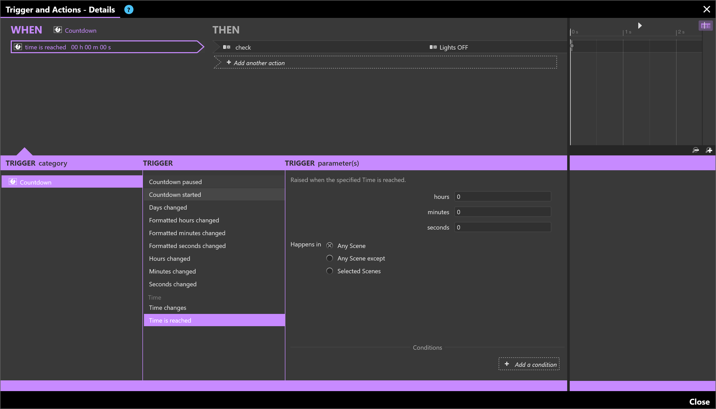Viewport: 716px width, 409px height.
Task: Click the THEN heading
Action: pyautogui.click(x=226, y=30)
